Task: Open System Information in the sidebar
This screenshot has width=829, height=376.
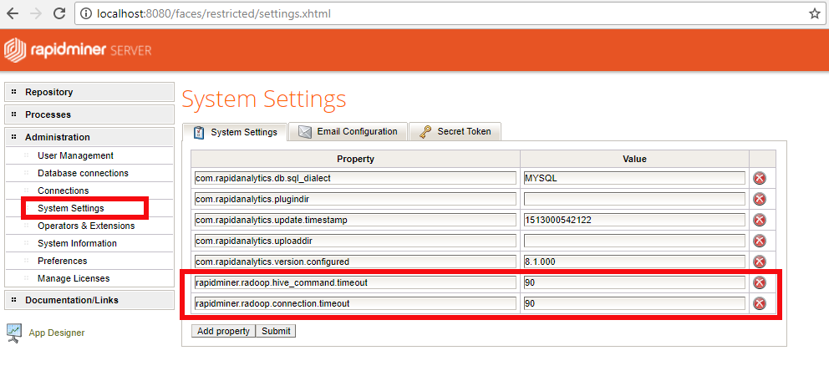Action: click(x=77, y=243)
